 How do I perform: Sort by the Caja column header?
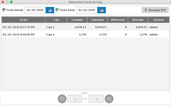click(56, 20)
